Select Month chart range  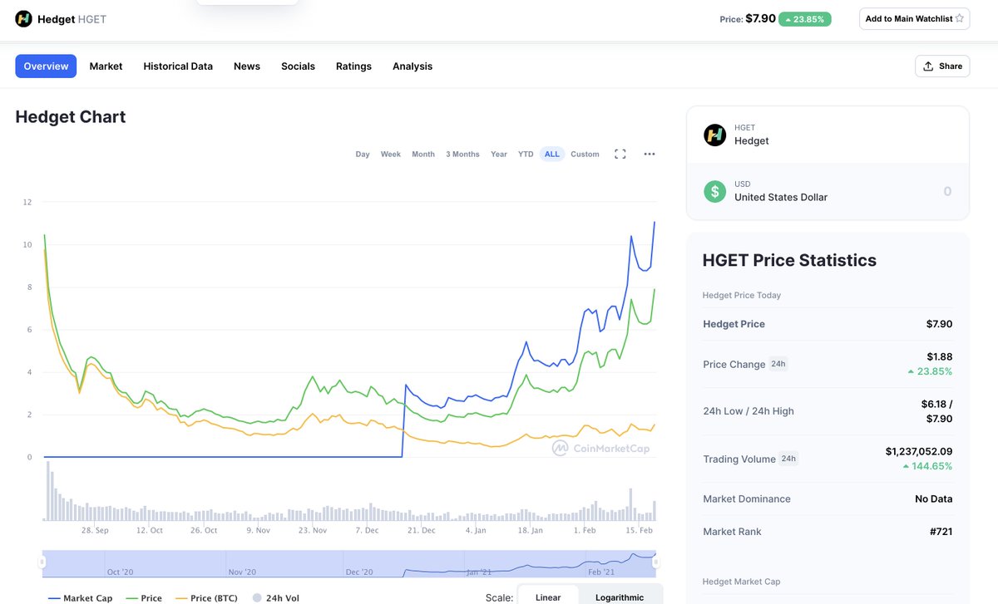pyautogui.click(x=423, y=155)
